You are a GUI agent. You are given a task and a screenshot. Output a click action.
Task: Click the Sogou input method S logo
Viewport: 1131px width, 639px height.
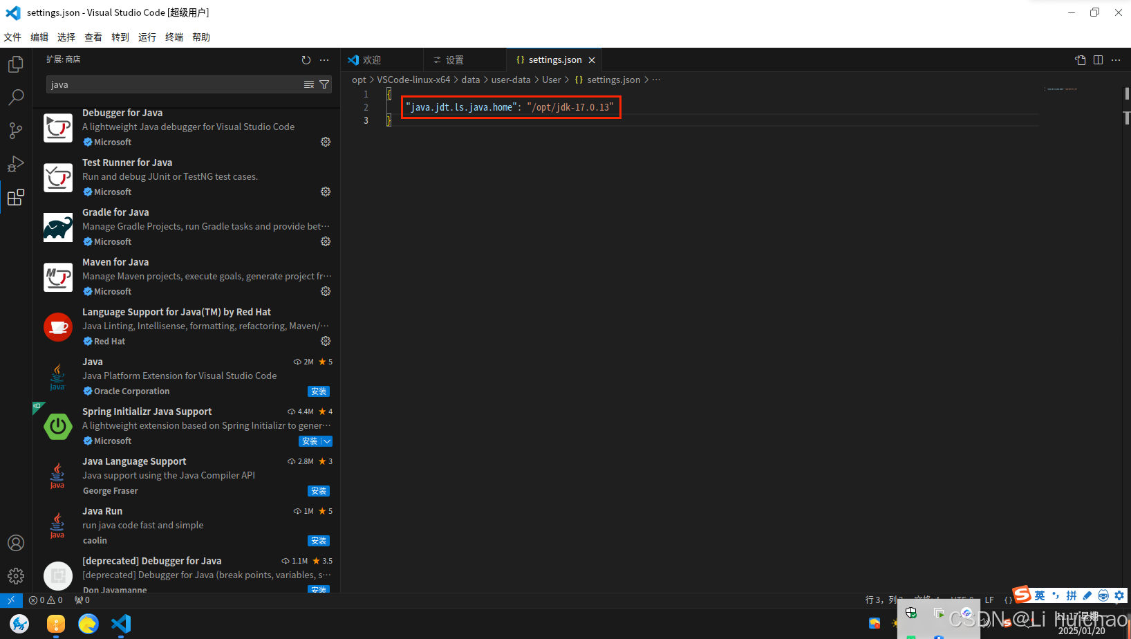(1022, 595)
